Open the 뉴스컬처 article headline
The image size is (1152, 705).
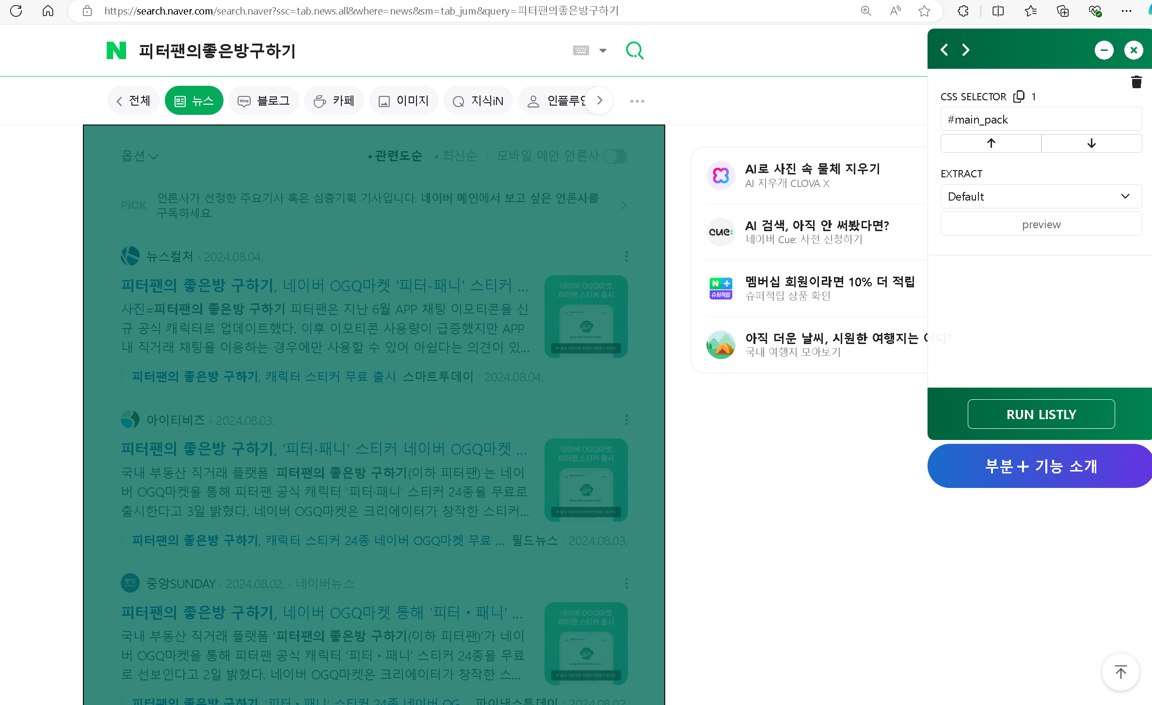tap(324, 285)
